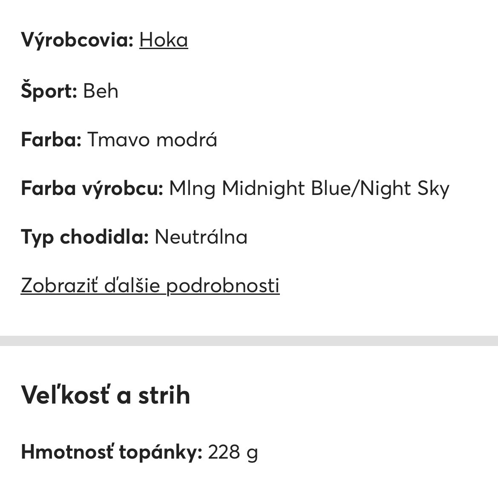Click the Hoka underlined hyperlink text
The height and width of the screenshot is (500, 498).
[x=163, y=40]
